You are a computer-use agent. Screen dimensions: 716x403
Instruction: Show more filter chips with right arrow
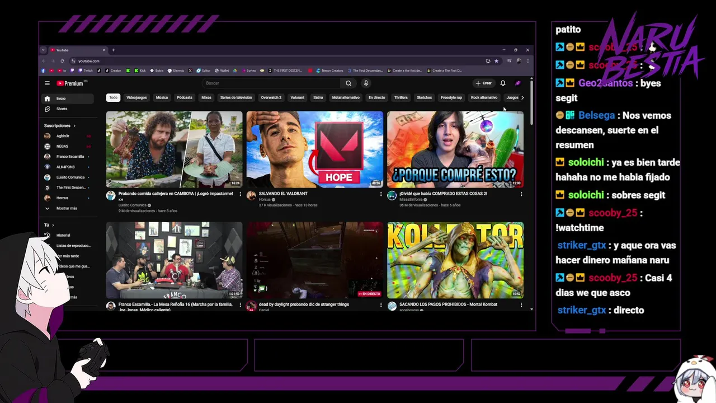(522, 97)
